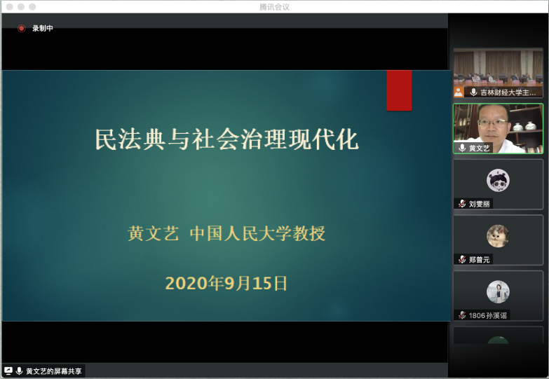
Task: Click 刘雯丽's cartoon avatar
Action: pos(498,181)
